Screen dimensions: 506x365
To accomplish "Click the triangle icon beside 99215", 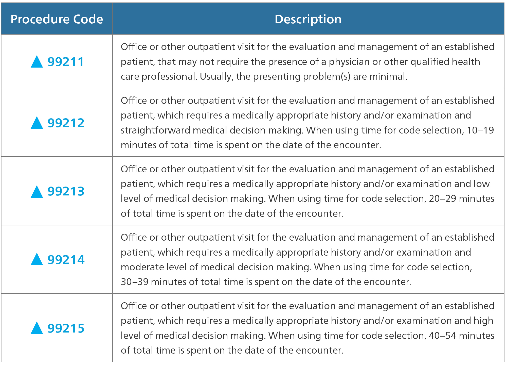I will tap(37, 328).
